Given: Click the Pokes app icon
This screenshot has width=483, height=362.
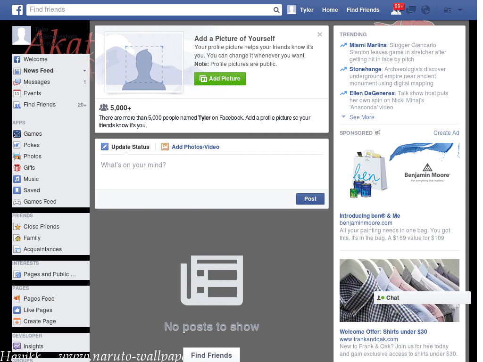Looking at the screenshot, I should pos(17,145).
